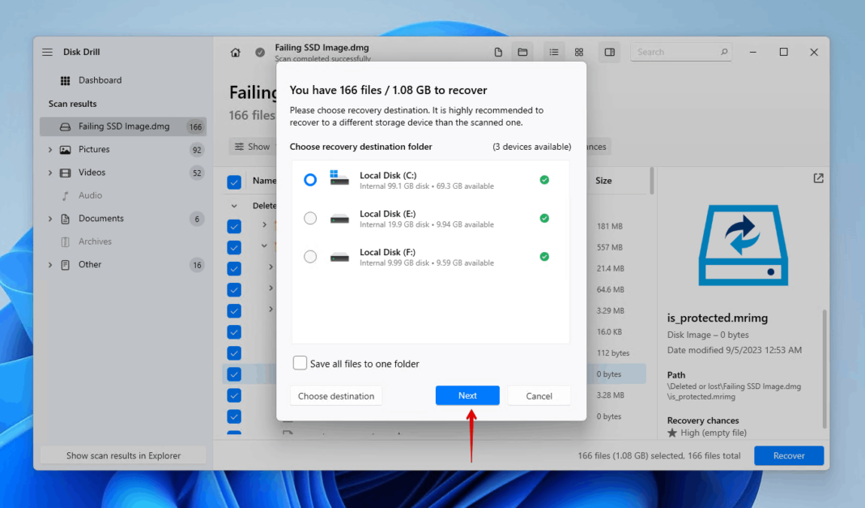Open the hamburger menu beside Disk Drill
This screenshot has width=865, height=508.
coord(47,53)
